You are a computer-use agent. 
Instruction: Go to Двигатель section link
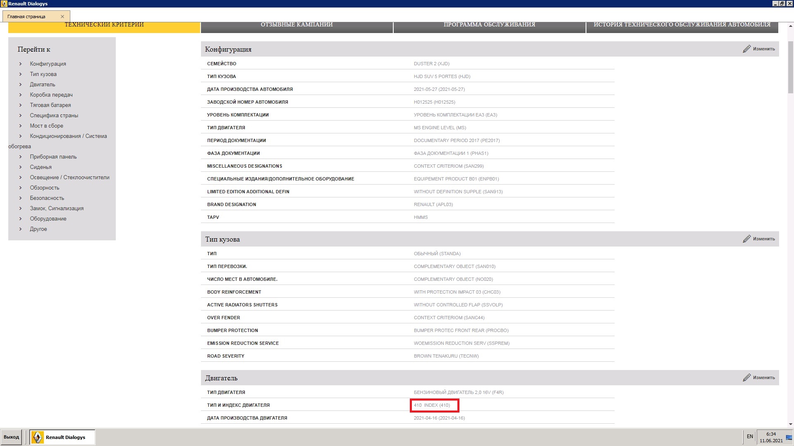42,84
